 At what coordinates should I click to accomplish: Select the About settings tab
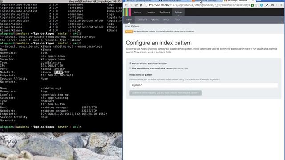[177, 20]
